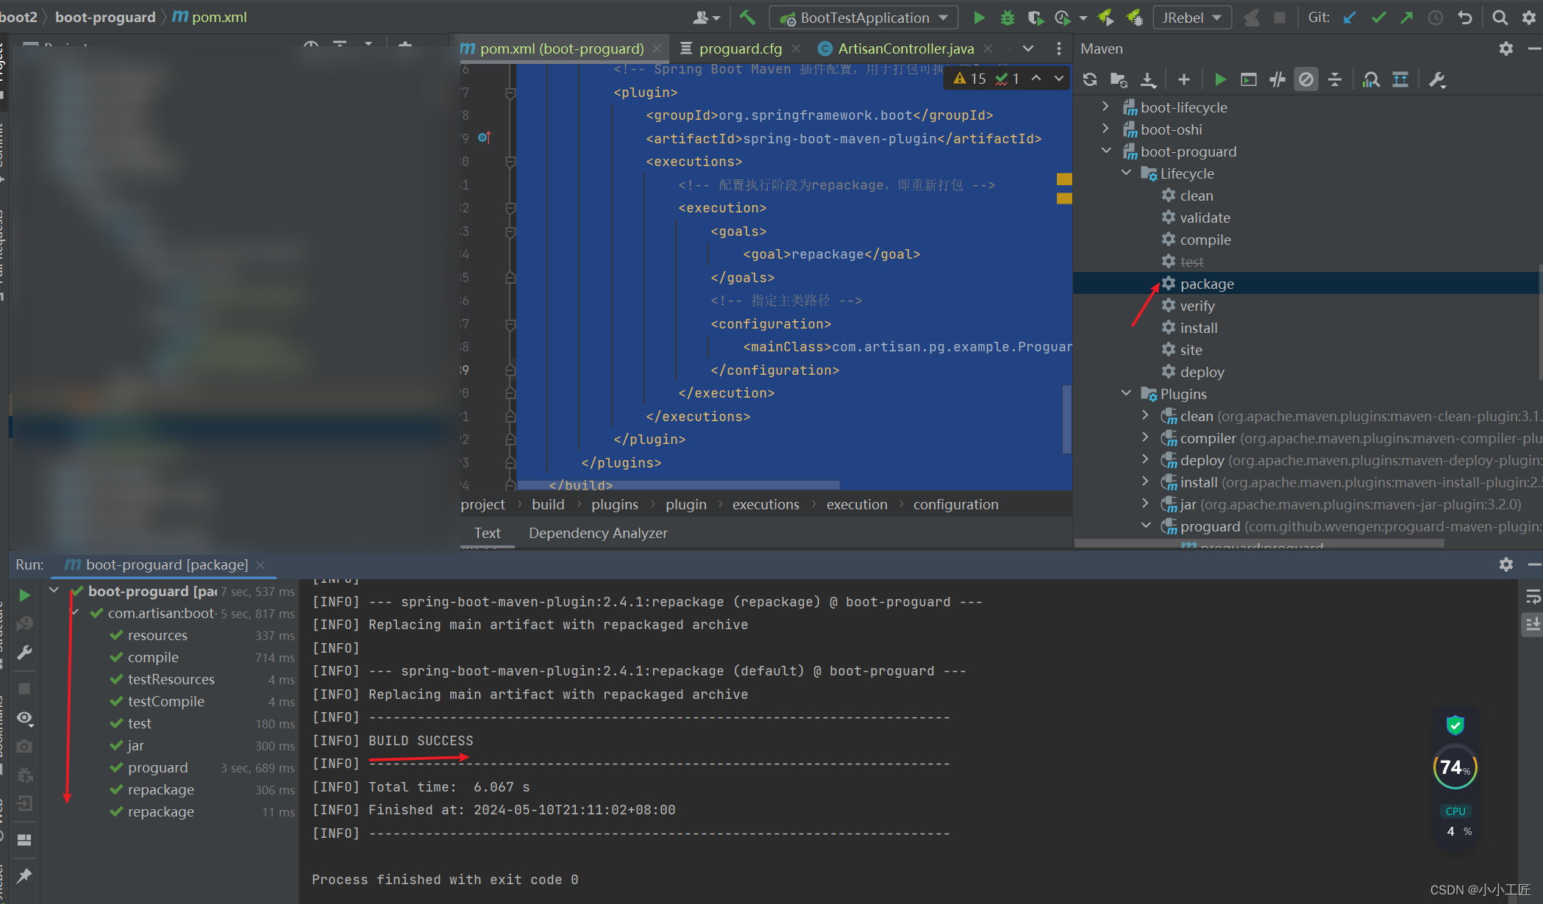Click the executions breadcrumb below the editor

(765, 504)
